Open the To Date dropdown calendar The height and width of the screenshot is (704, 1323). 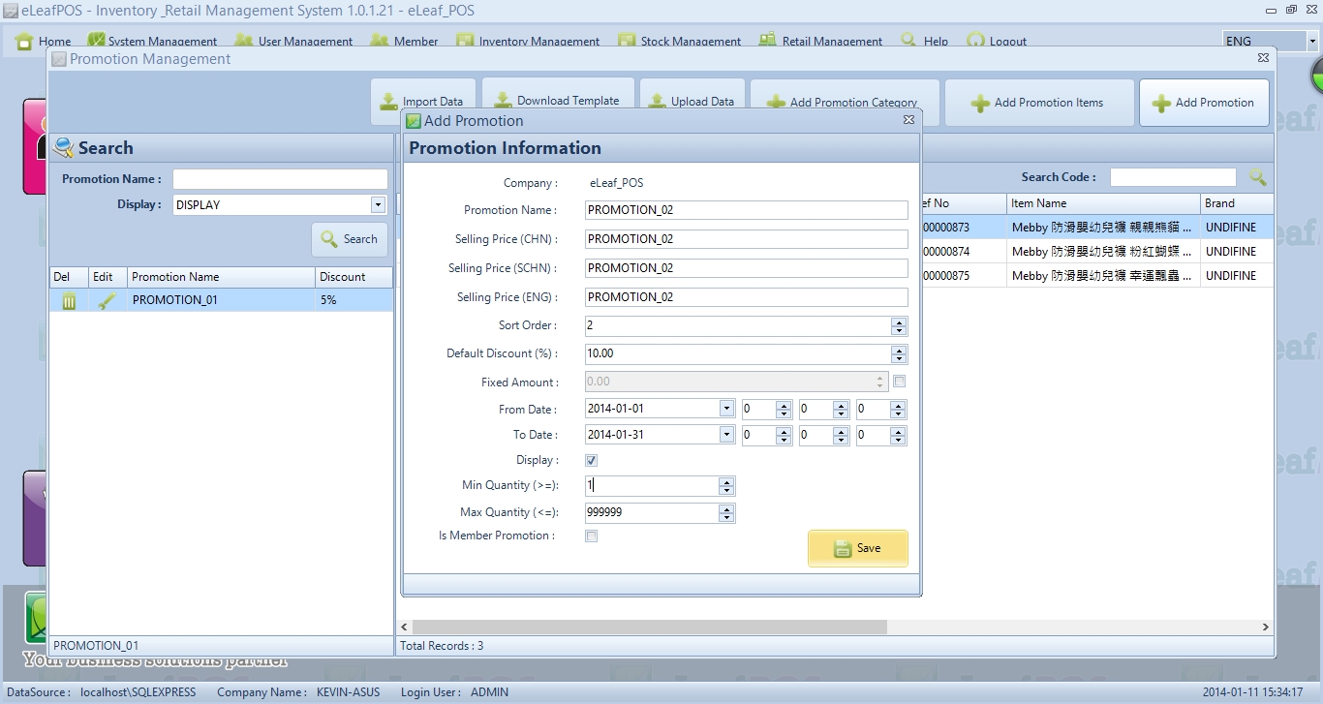point(726,435)
